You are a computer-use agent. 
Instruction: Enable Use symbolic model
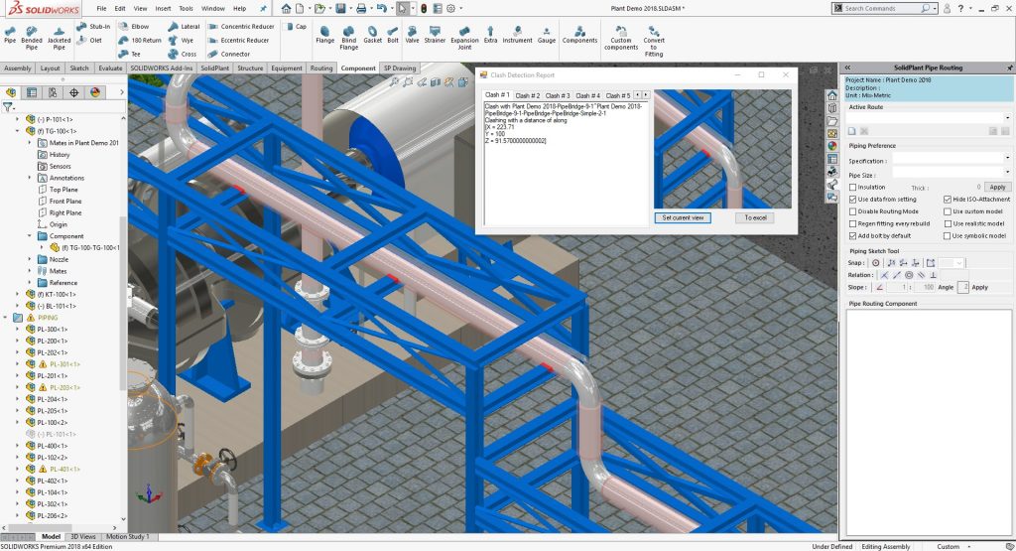948,236
